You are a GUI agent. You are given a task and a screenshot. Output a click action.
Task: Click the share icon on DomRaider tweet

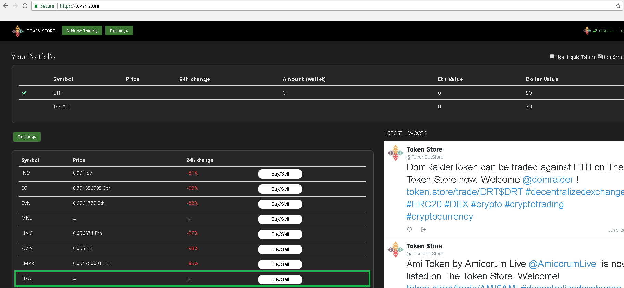click(x=423, y=229)
